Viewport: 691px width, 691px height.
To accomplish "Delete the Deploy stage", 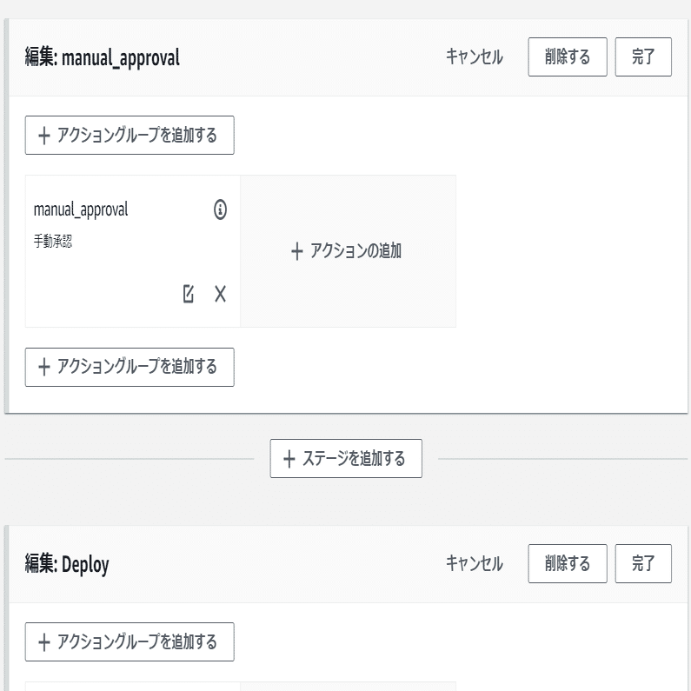I will (x=568, y=563).
